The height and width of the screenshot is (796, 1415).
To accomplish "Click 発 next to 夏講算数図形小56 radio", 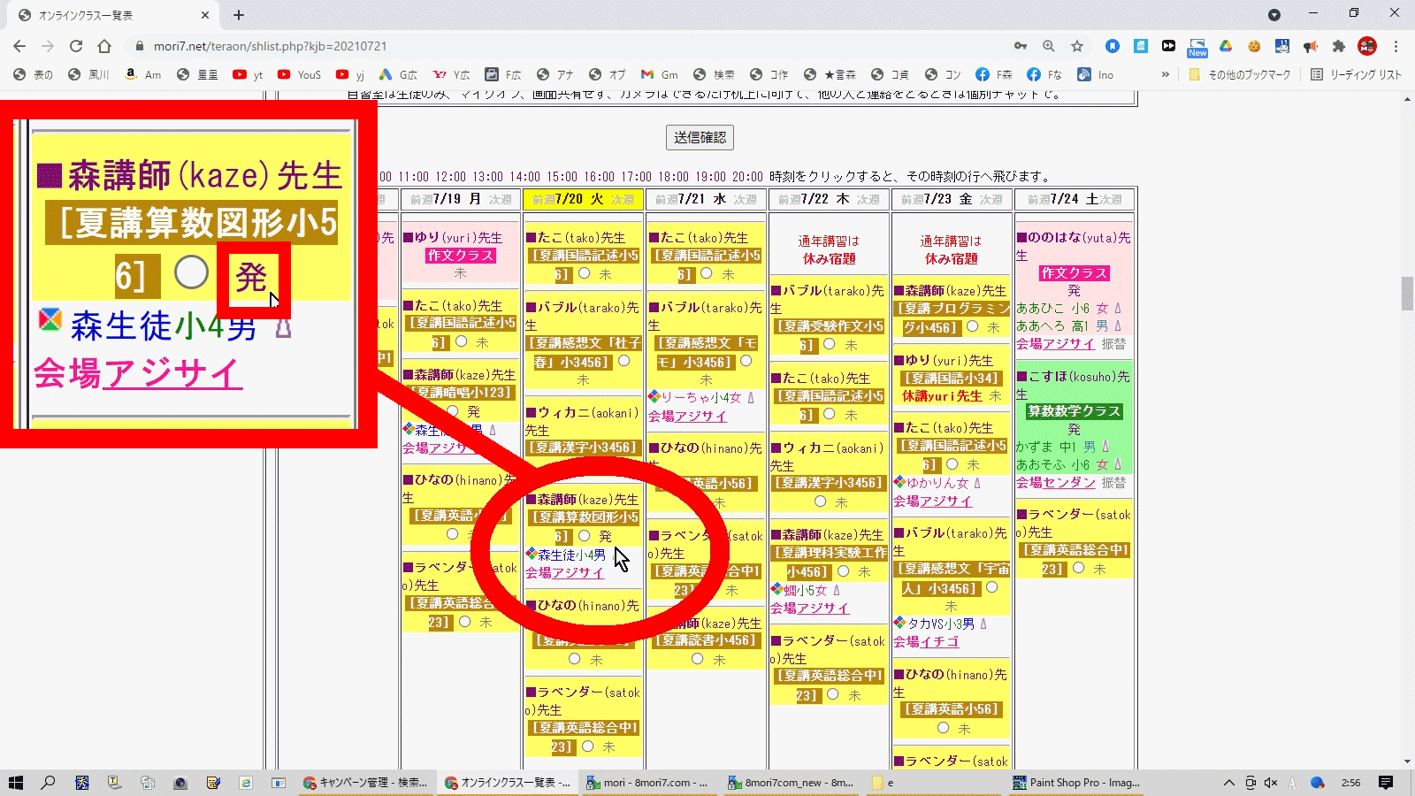I will 605,536.
